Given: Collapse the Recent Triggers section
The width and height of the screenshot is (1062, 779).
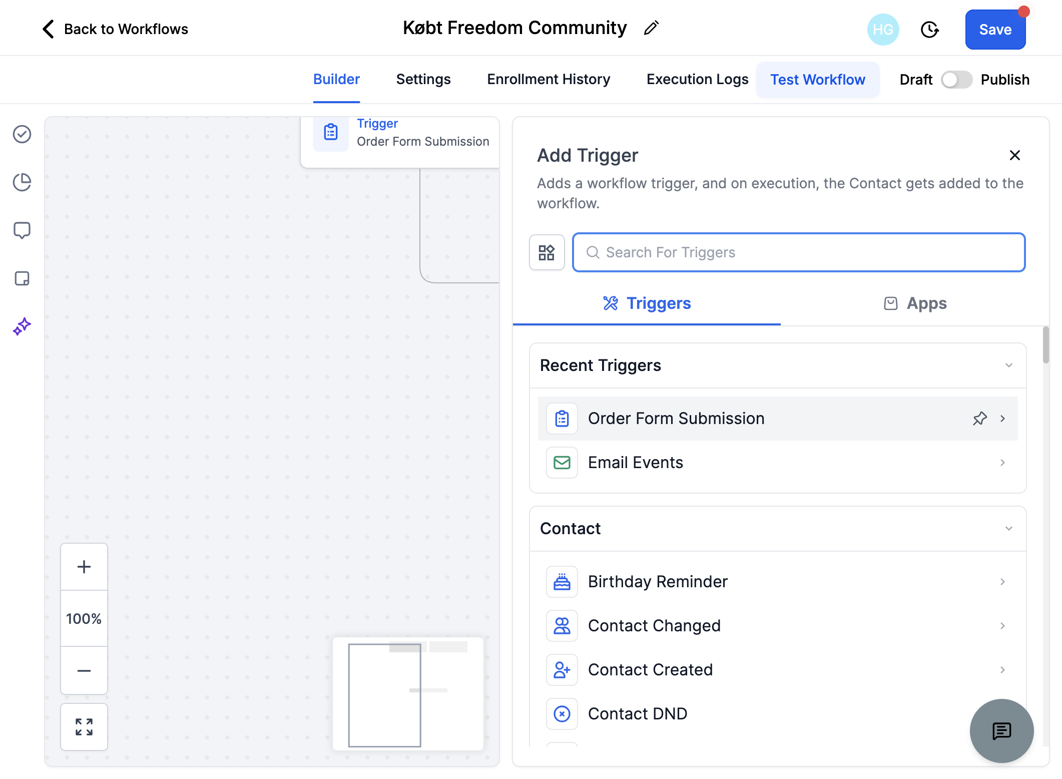Looking at the screenshot, I should tap(1009, 365).
